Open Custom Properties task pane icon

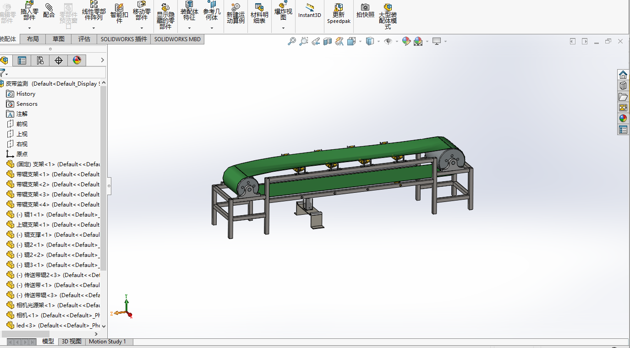tap(623, 130)
